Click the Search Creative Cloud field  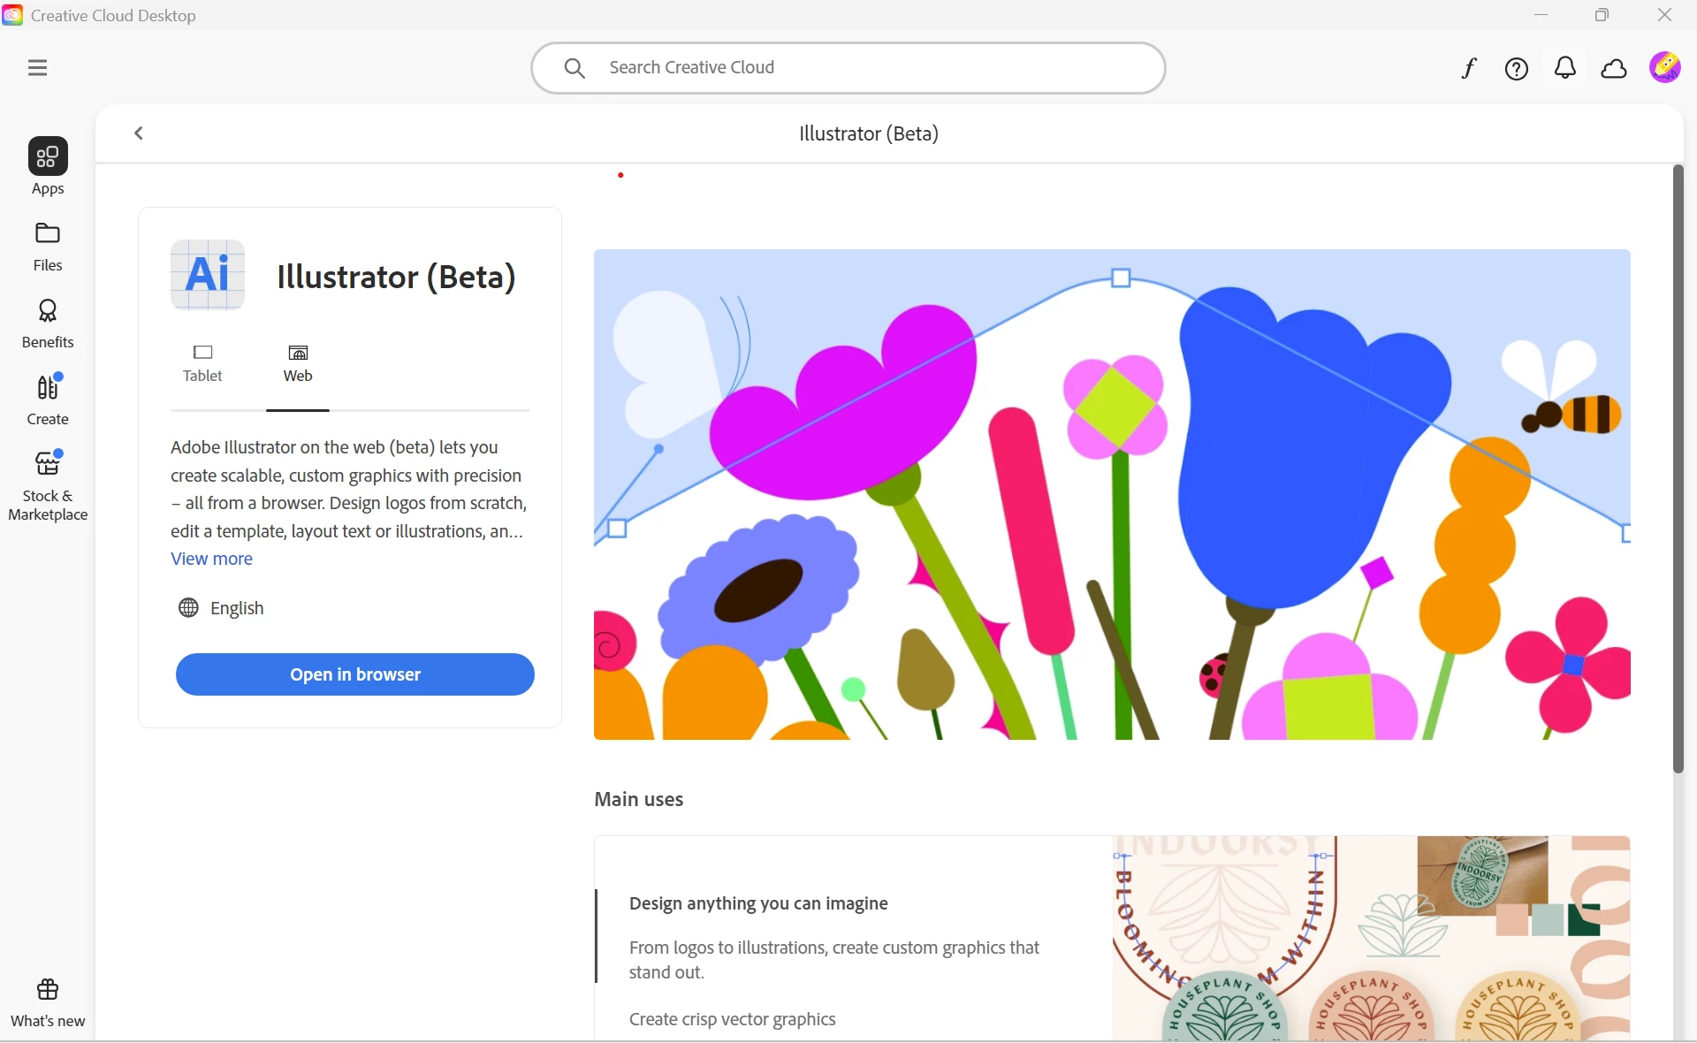click(848, 68)
